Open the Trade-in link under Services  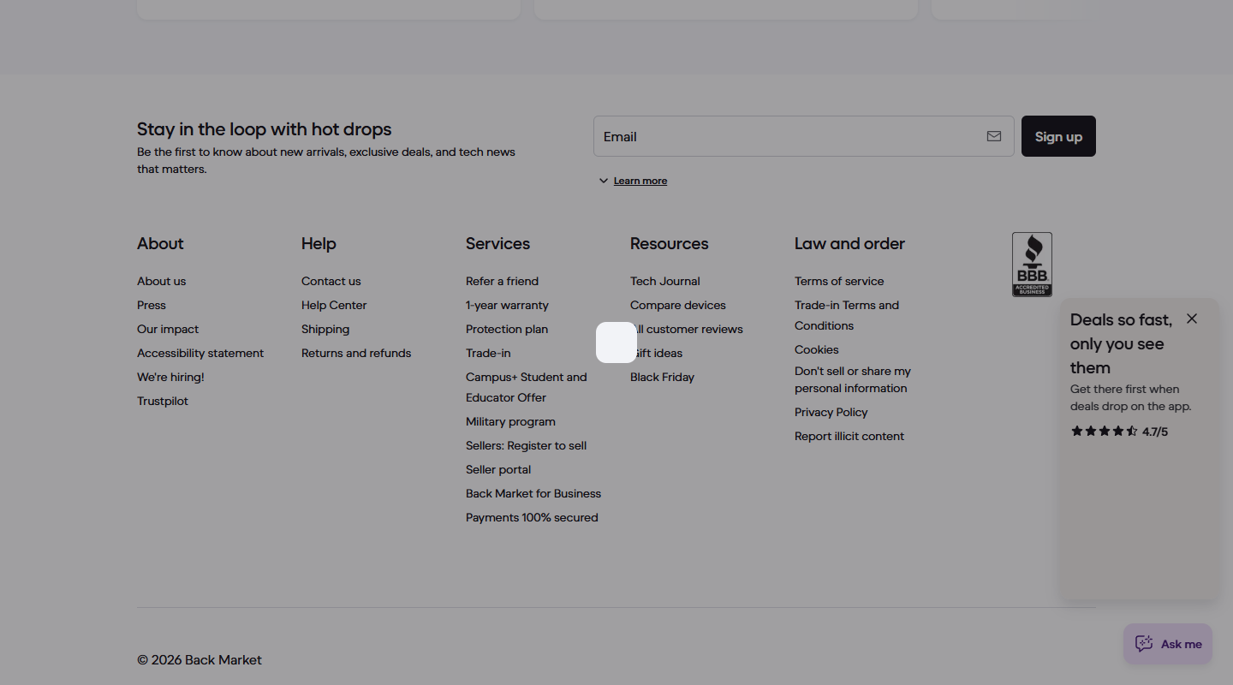click(488, 353)
